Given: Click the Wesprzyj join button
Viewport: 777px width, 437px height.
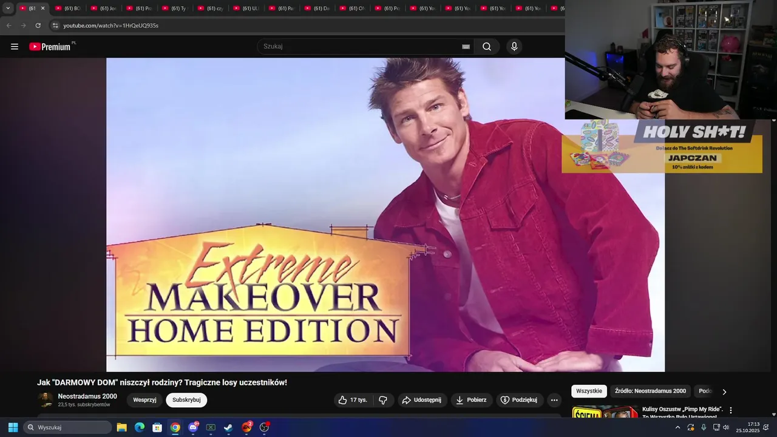Looking at the screenshot, I should pos(144,400).
